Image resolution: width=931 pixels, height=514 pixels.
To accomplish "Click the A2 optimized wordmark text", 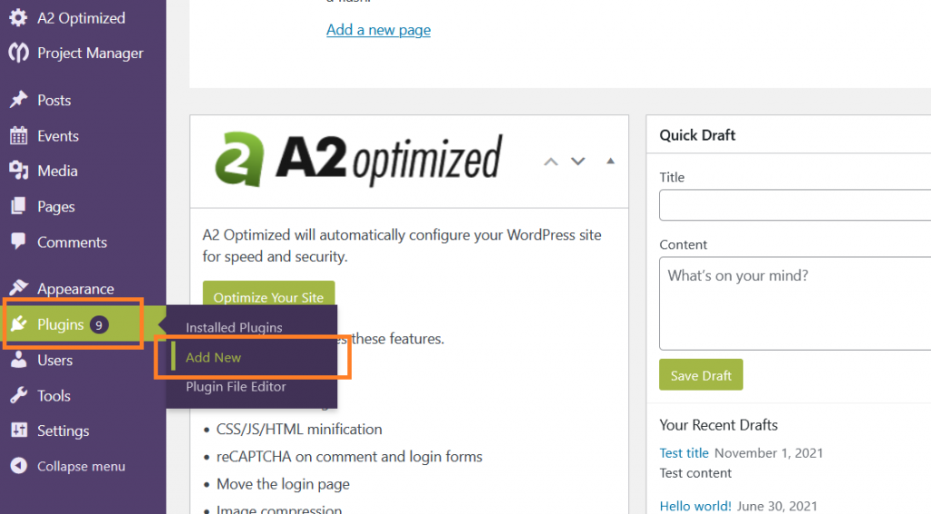I will click(x=389, y=159).
